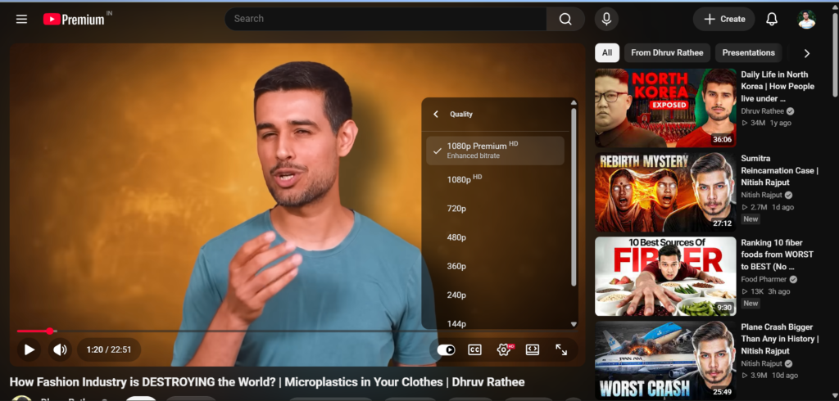The width and height of the screenshot is (839, 401).
Task: Go to YouTube Premium home logo
Action: tap(75, 20)
